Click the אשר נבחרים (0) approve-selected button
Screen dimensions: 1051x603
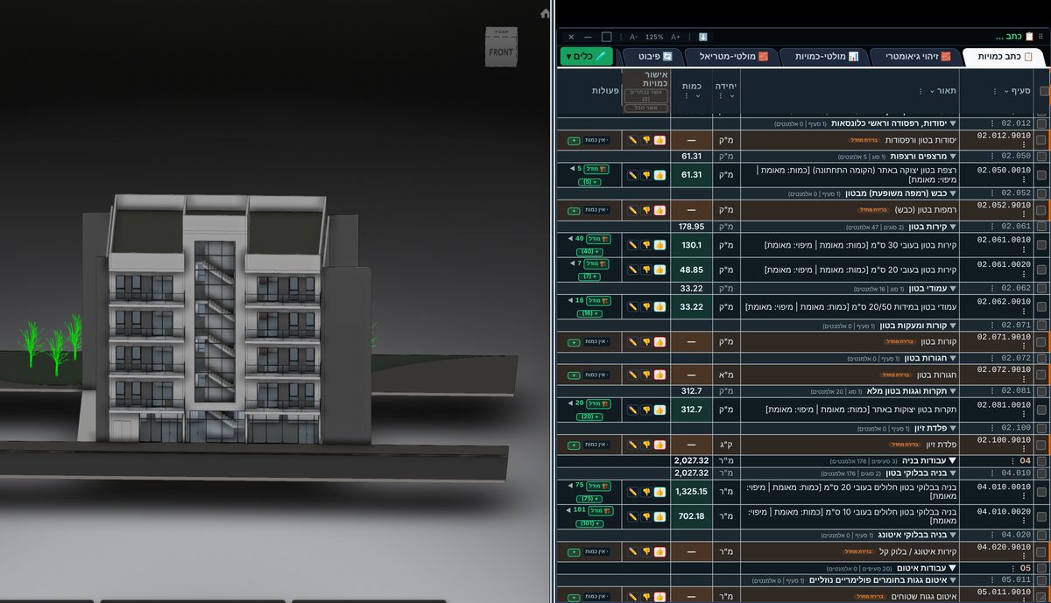point(646,95)
